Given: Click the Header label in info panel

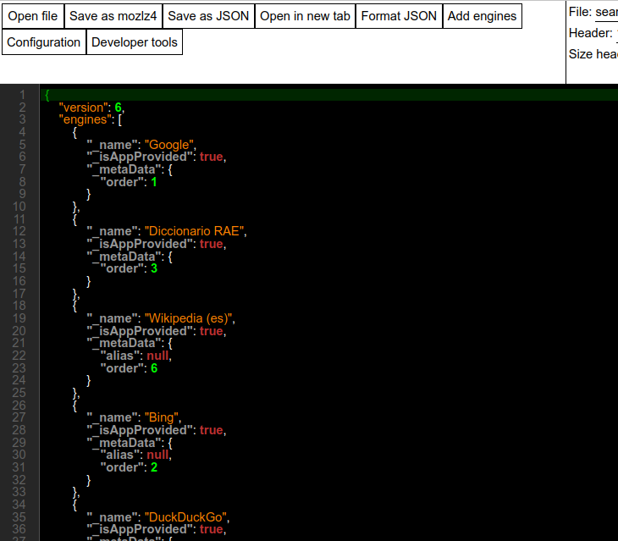Looking at the screenshot, I should 590,33.
